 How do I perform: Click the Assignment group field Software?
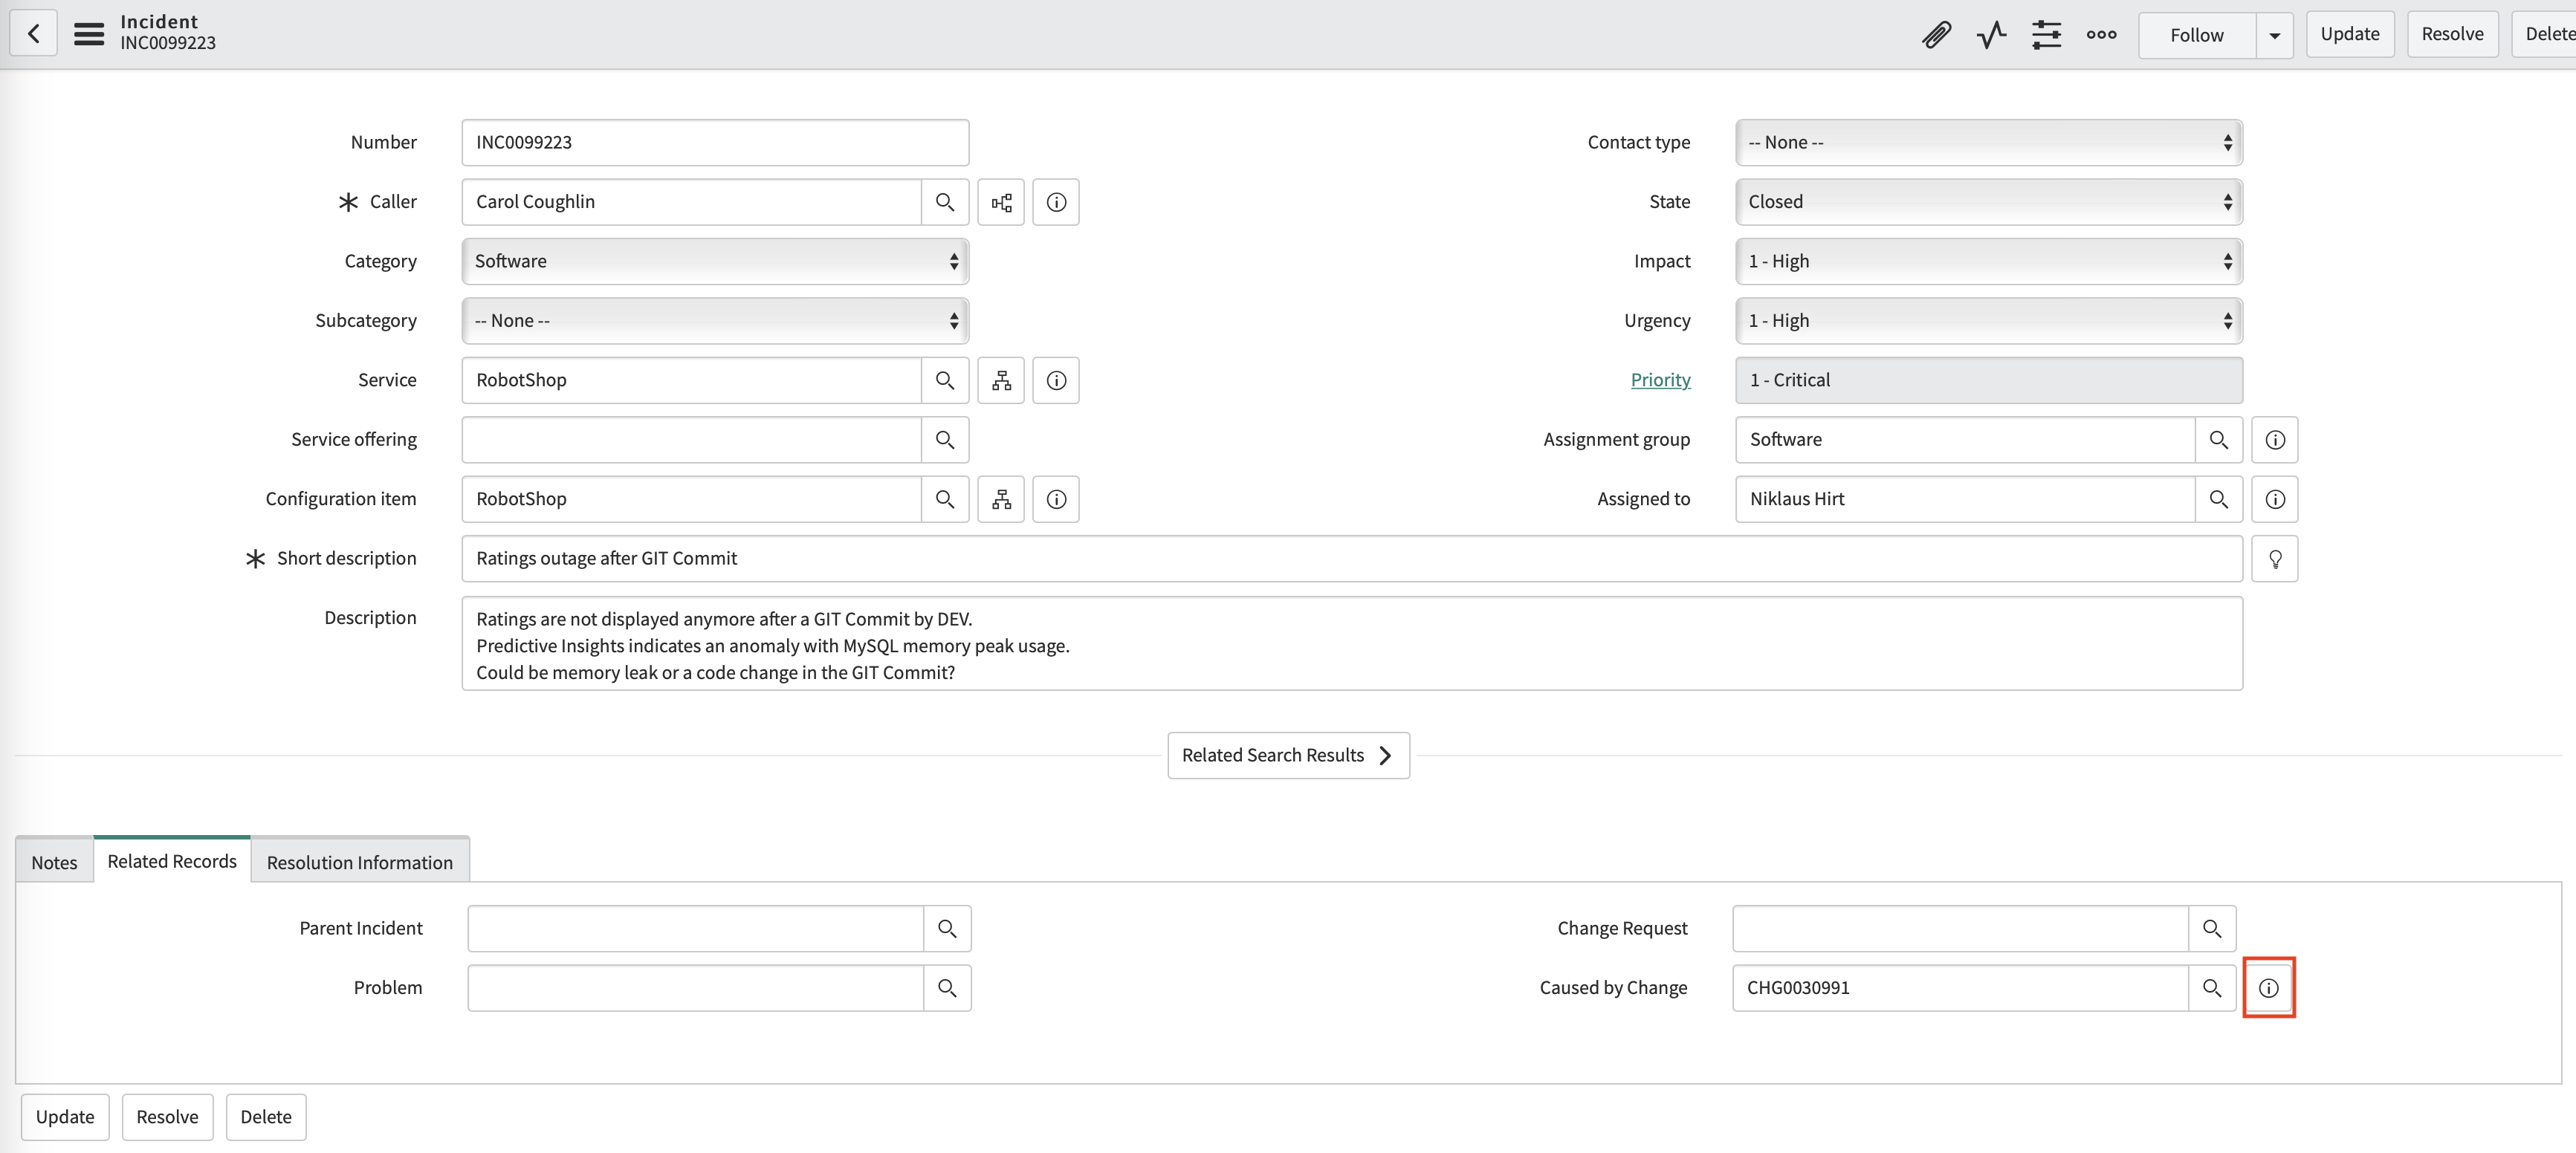pyautogui.click(x=1965, y=440)
